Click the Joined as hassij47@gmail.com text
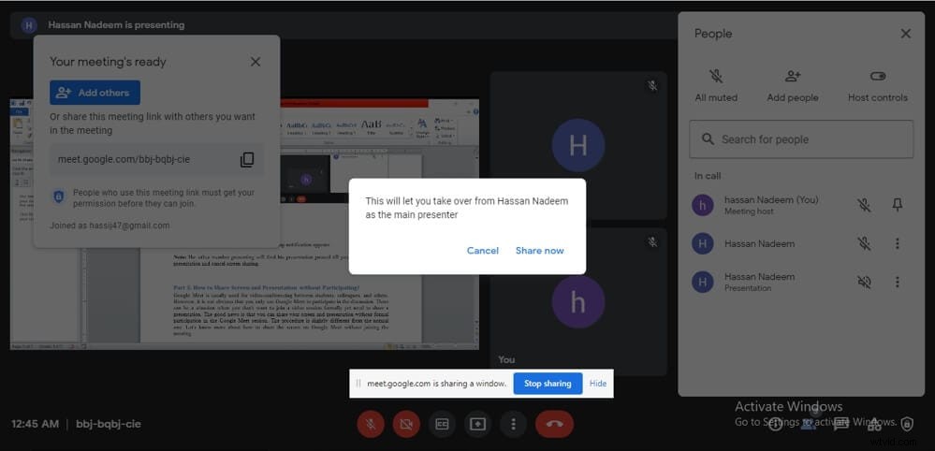This screenshot has height=451, width=935. [110, 225]
